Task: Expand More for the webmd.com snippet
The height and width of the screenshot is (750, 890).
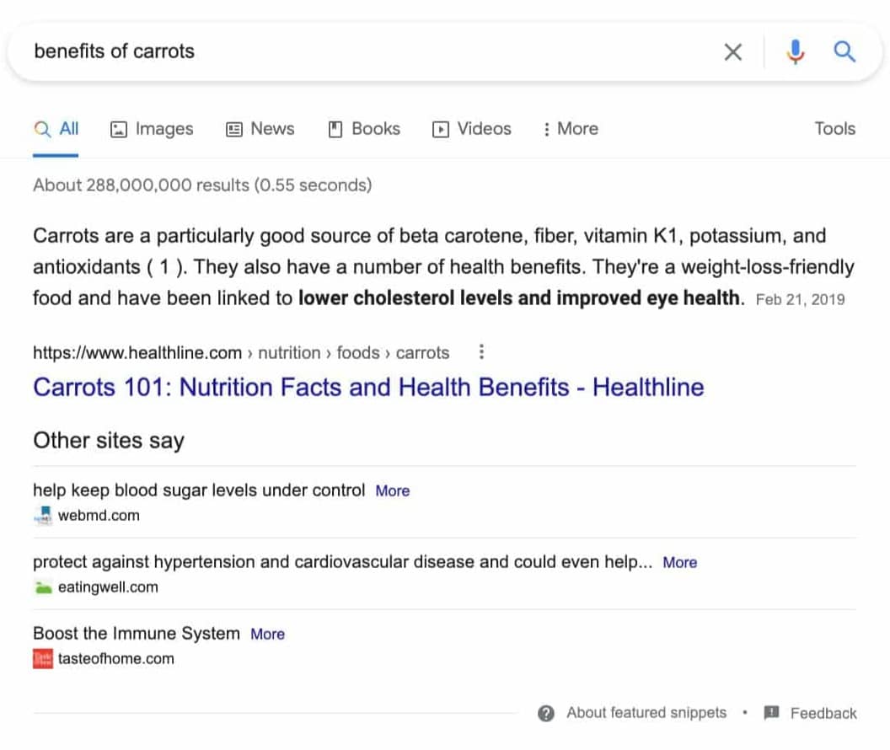Action: point(393,490)
